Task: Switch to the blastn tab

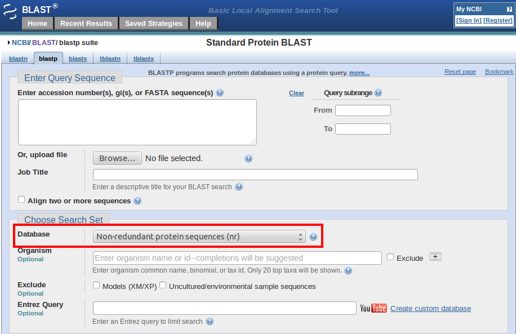Action: pos(18,59)
